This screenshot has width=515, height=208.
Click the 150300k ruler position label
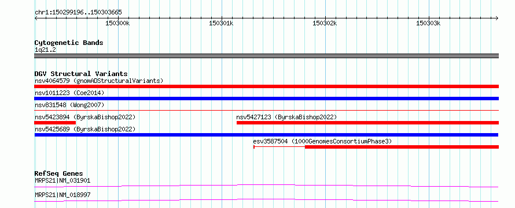pyautogui.click(x=117, y=23)
